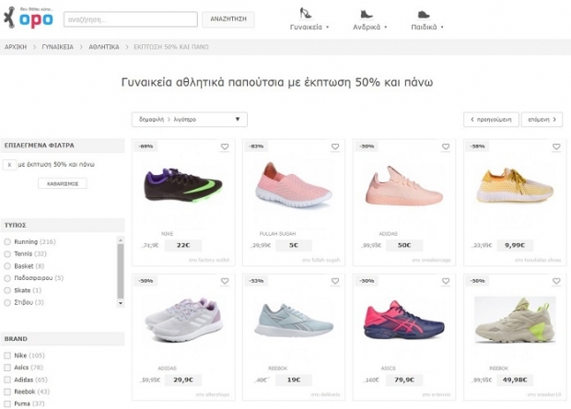This screenshot has height=409, width=571.
Task: Favorite the Adidas 29,9€ sneaker
Action: click(225, 281)
